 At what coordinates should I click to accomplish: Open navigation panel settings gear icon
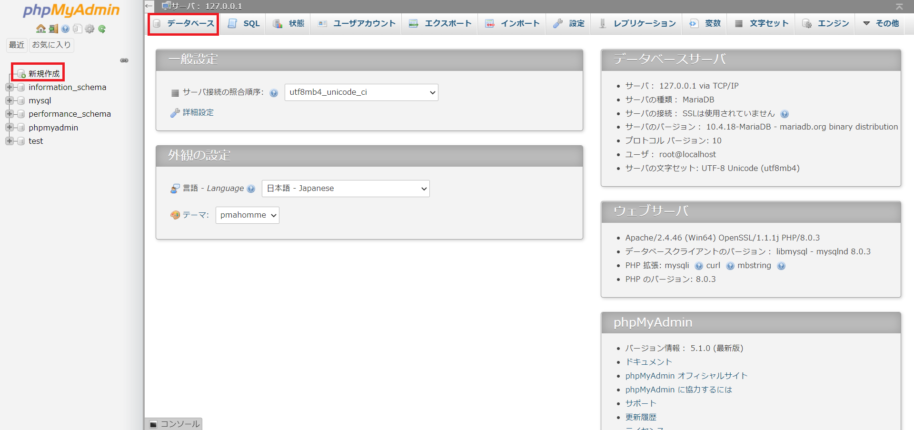[x=89, y=29]
